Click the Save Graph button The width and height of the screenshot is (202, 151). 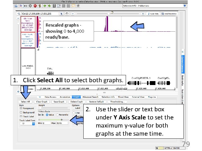tap(59, 102)
